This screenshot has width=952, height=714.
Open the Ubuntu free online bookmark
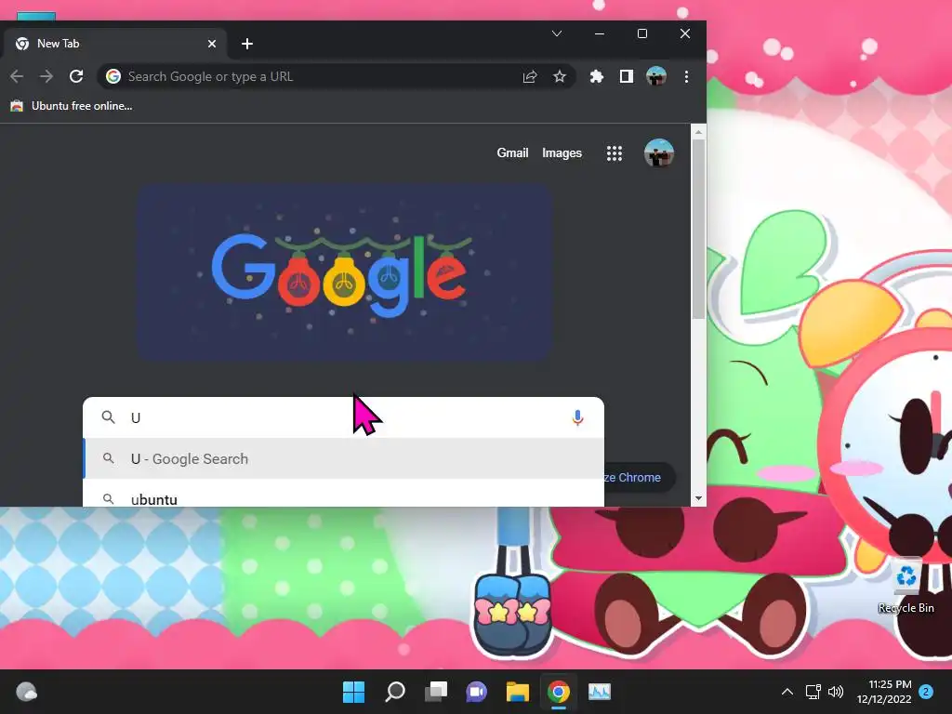[72, 106]
